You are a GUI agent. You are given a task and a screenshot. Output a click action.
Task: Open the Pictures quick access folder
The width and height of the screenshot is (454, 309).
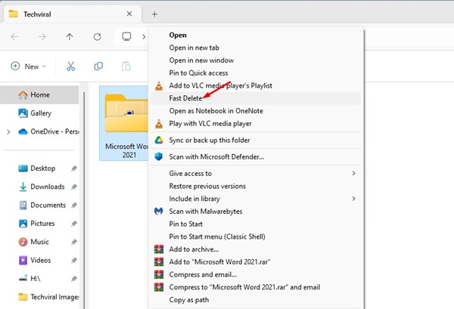(37, 224)
